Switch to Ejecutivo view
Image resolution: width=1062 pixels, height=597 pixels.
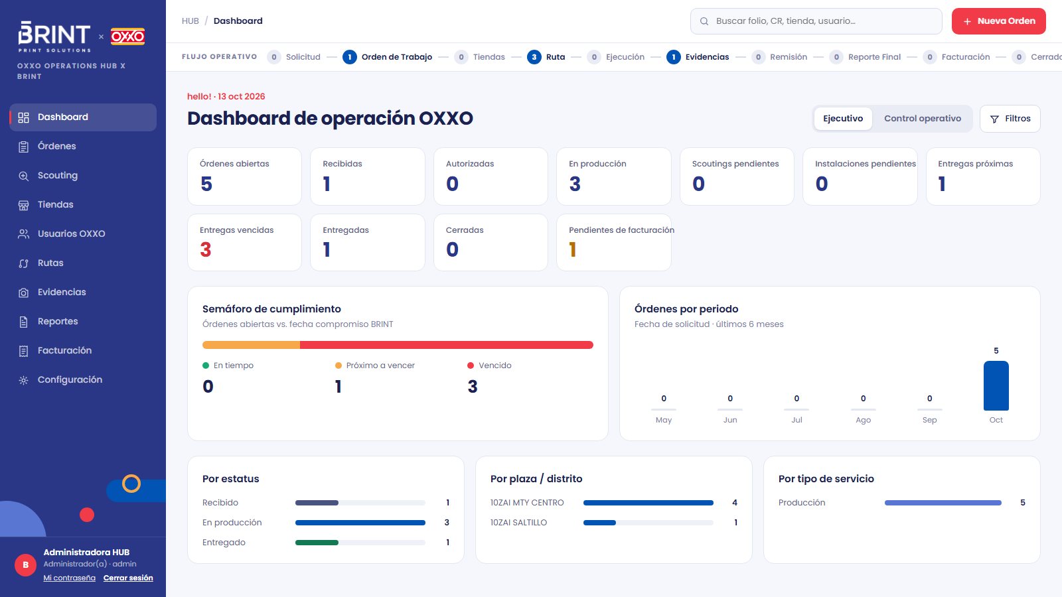coord(843,119)
